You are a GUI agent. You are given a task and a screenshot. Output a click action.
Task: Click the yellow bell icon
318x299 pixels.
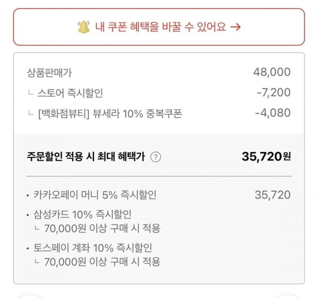tap(83, 27)
